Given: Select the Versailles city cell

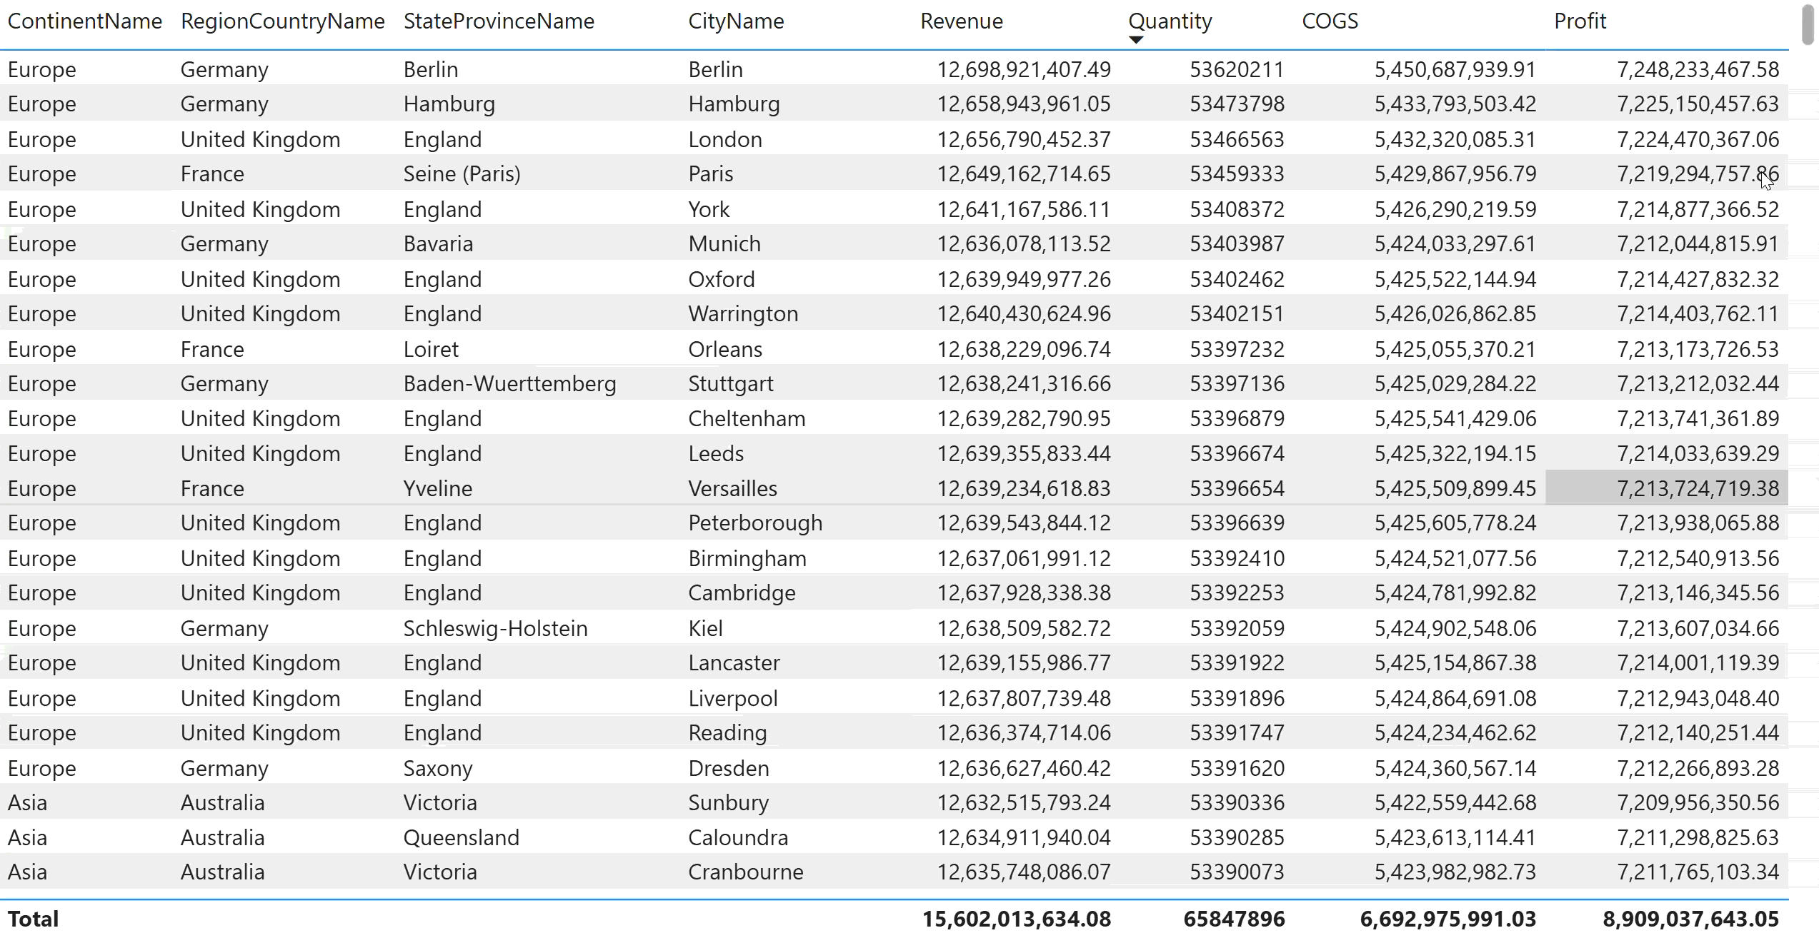Looking at the screenshot, I should 732,489.
